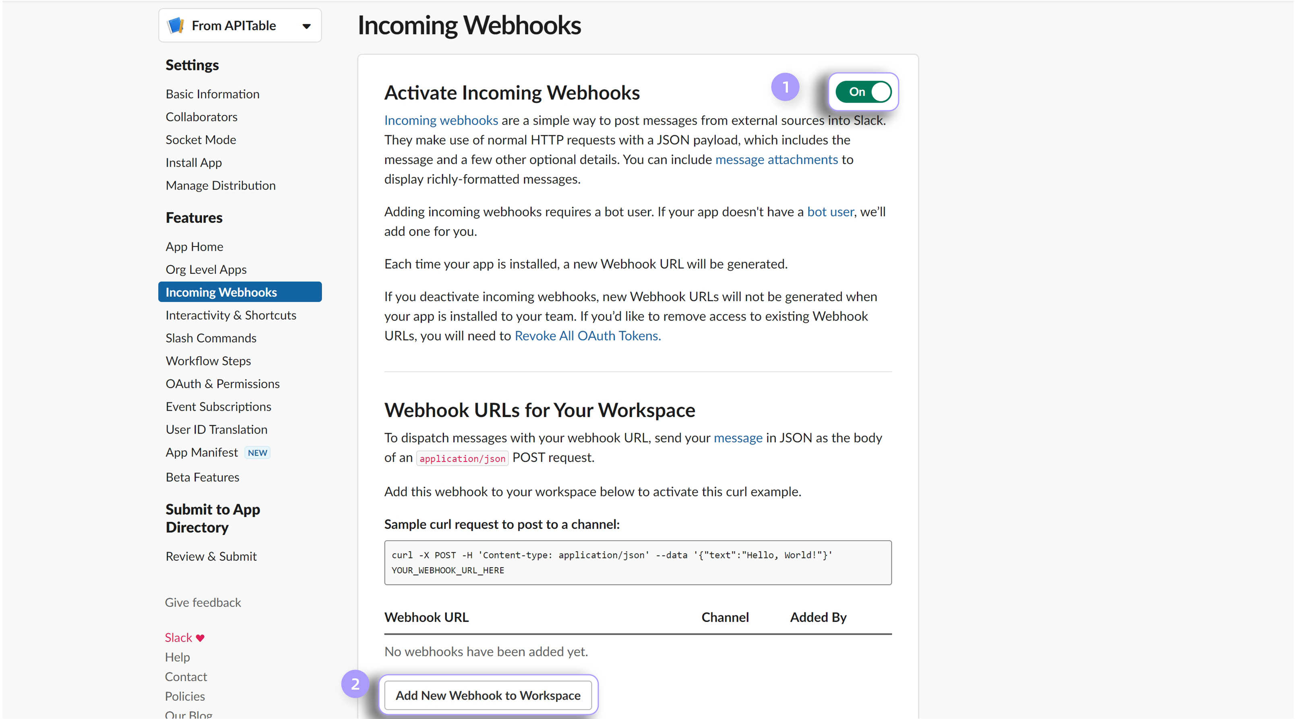Click the APITable app icon
1296x719 pixels.
pyautogui.click(x=176, y=25)
